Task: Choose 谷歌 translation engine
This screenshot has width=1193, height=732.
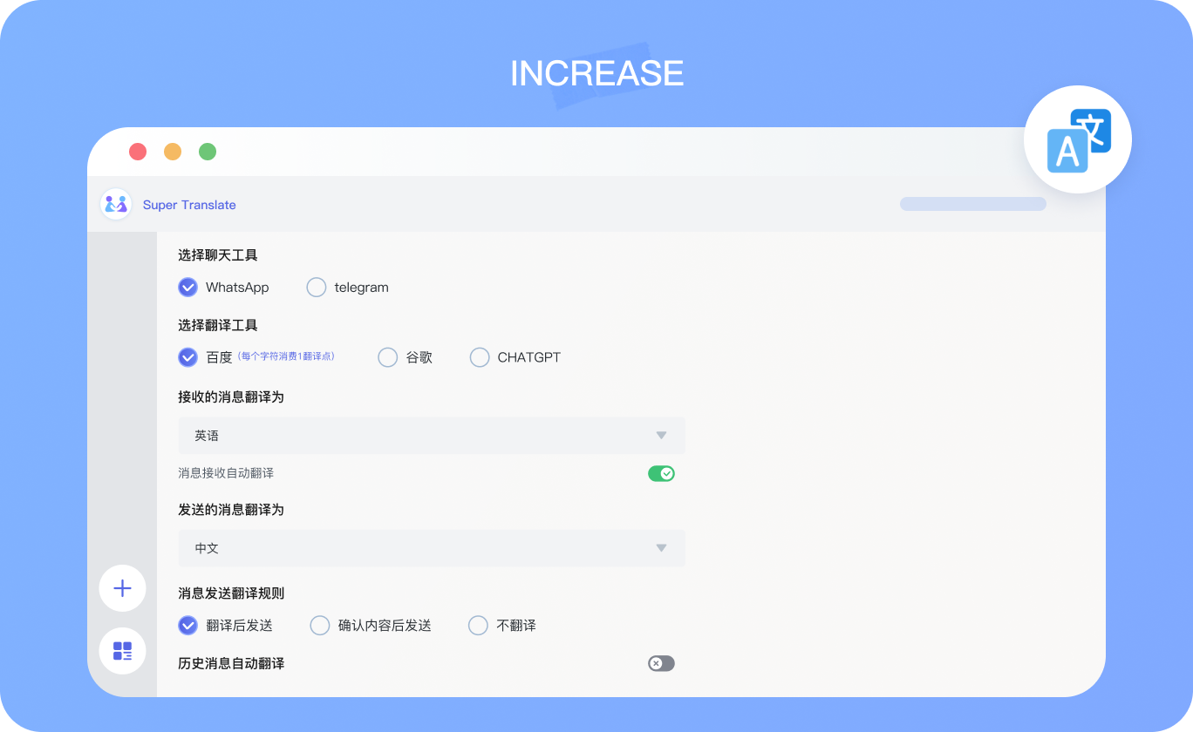Action: [x=387, y=357]
